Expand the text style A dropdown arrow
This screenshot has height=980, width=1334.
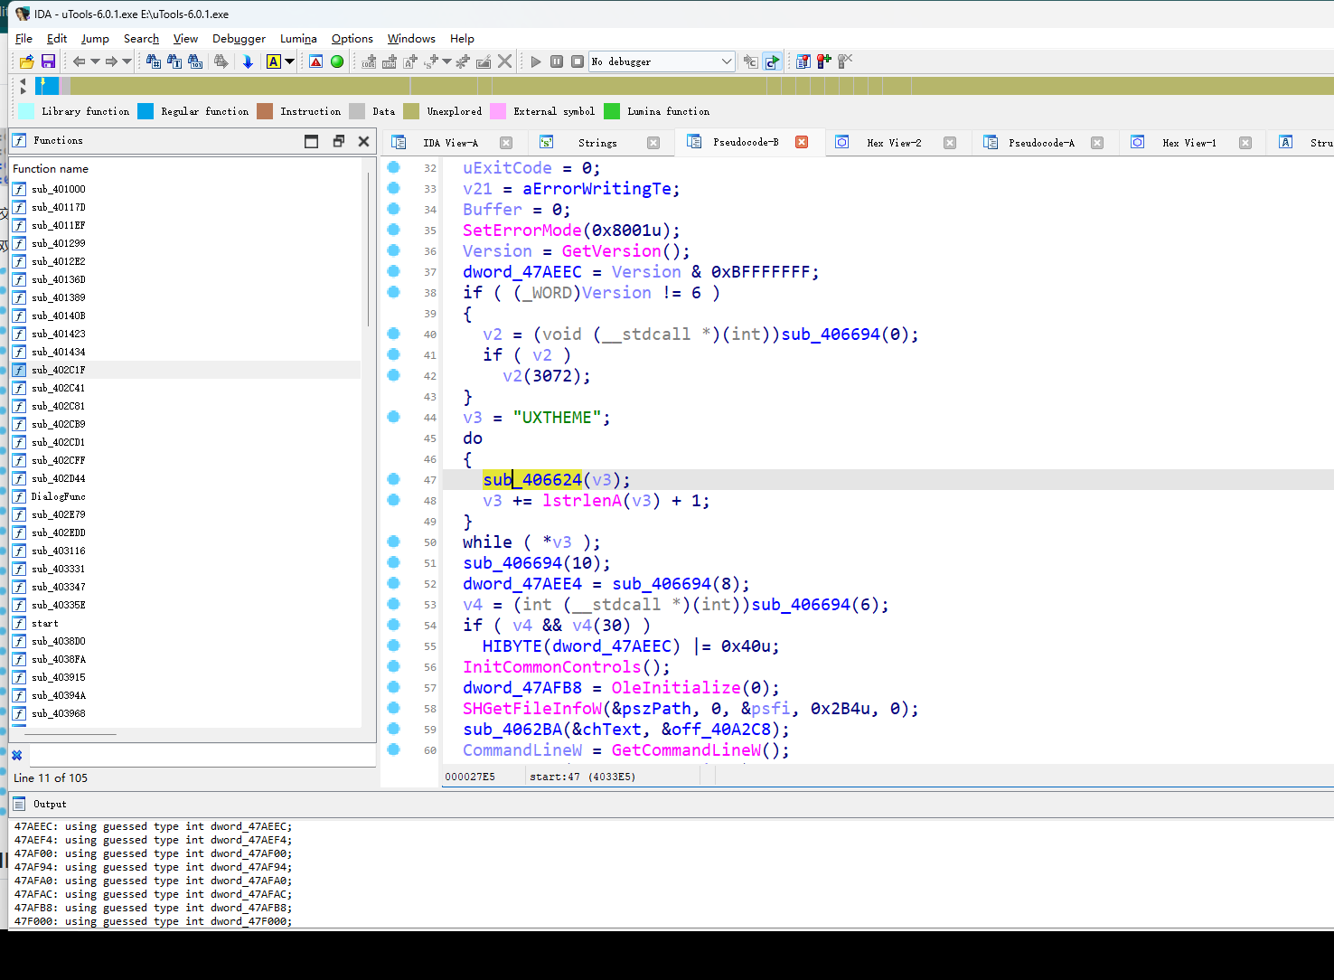(290, 61)
